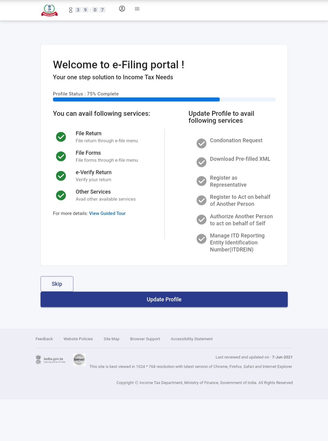Click the session timer hourglass icon
This screenshot has height=441, width=328.
(x=71, y=10)
